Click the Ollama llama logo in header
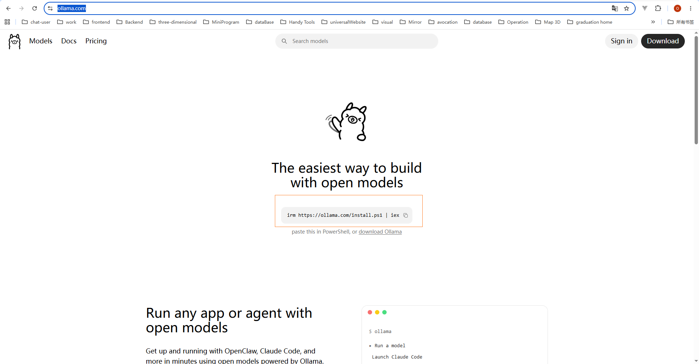699x364 pixels. (15, 41)
